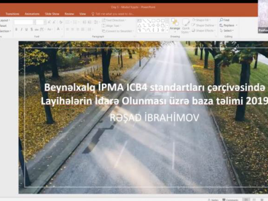This screenshot has width=268, height=201.
Task: Decrease list indent level
Action: [84, 22]
